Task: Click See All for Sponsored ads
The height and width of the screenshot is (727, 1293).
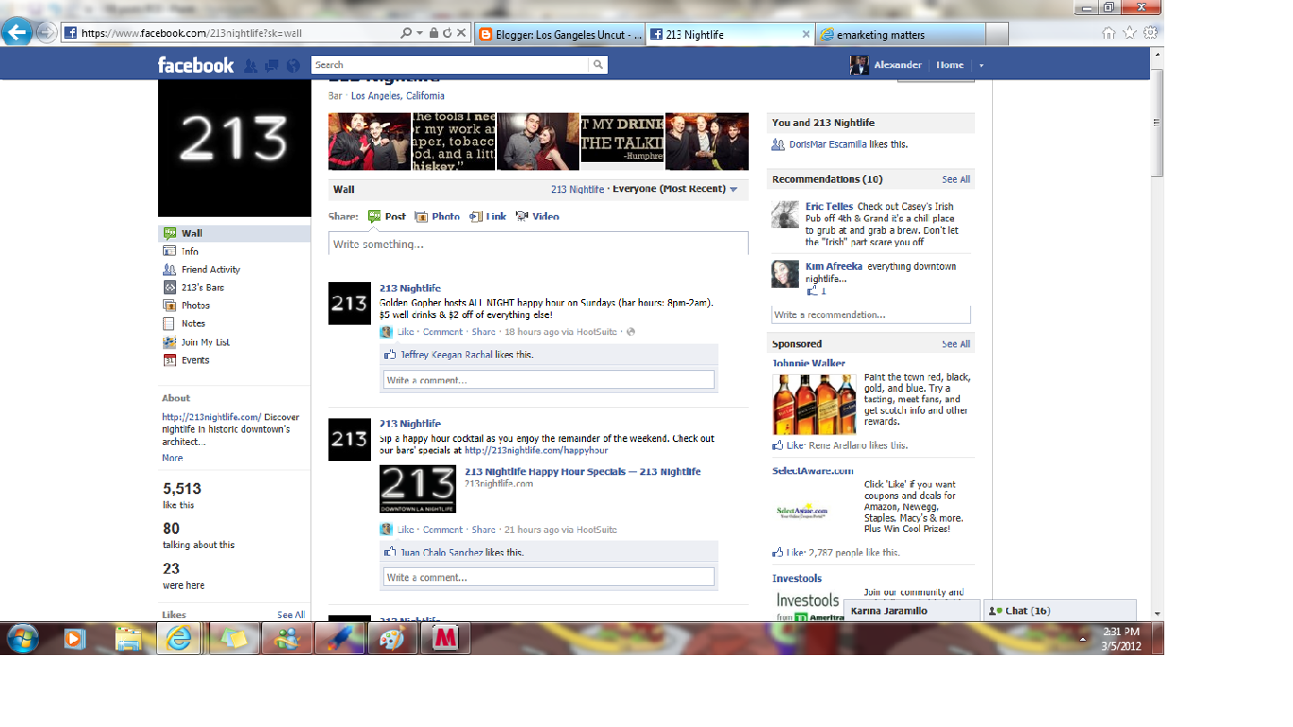Action: pyautogui.click(x=956, y=344)
